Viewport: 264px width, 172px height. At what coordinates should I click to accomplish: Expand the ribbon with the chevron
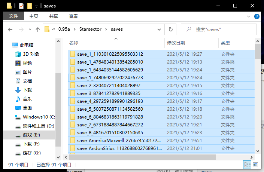click(249, 16)
